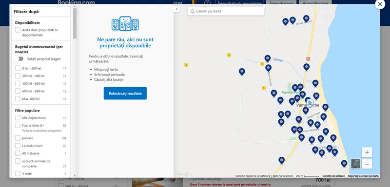Click the Reîncărcați rezultate button
Viewport: 390px width, 187px height.
pos(125,93)
